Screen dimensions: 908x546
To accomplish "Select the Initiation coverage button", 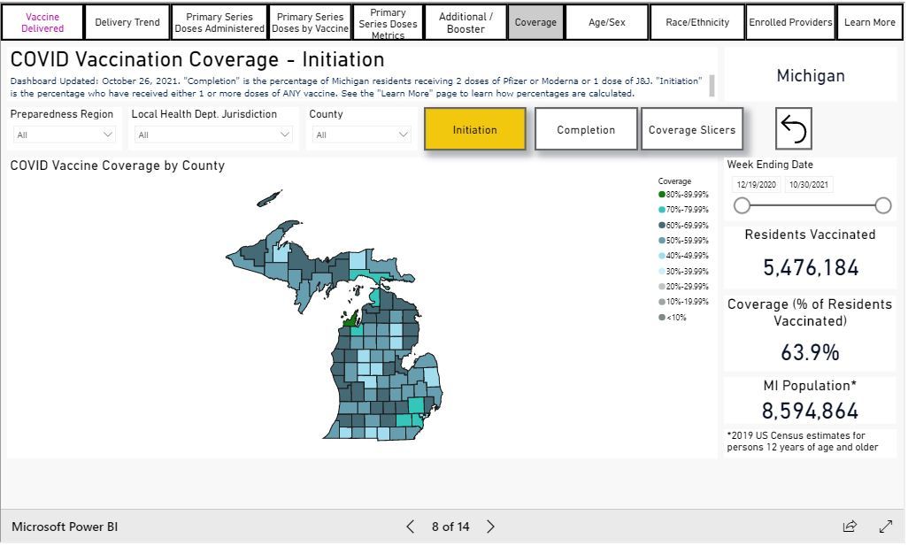I will (x=475, y=130).
